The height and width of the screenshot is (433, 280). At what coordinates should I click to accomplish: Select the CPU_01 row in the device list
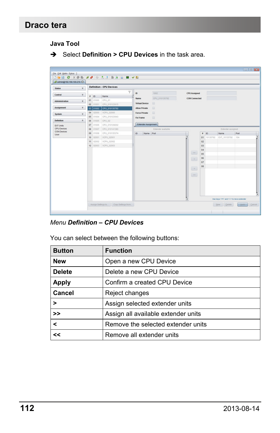tap(110, 100)
